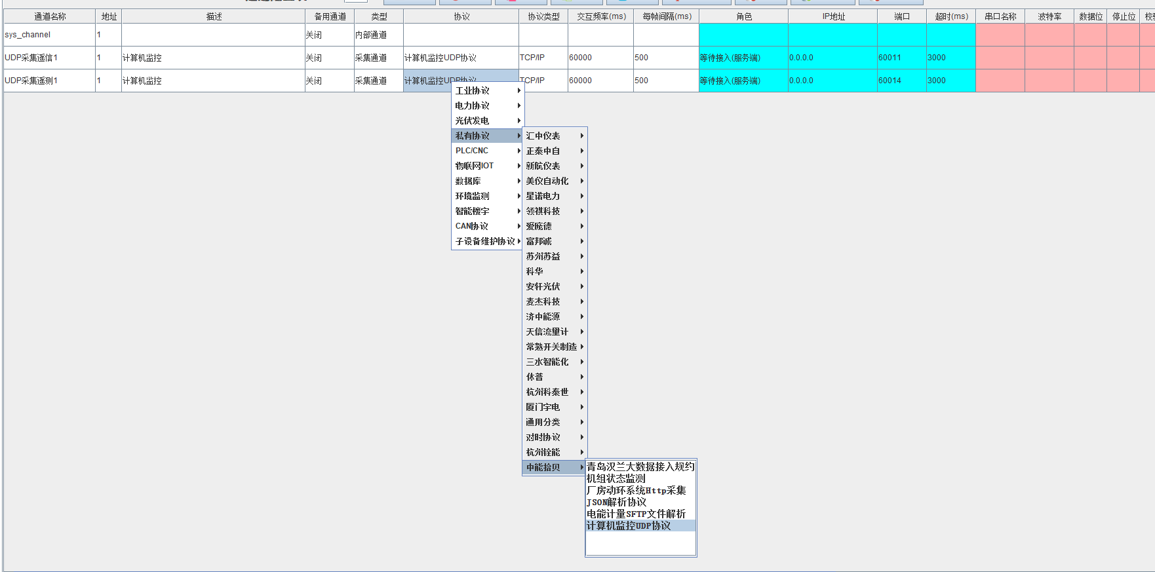Click the 等待接入(服务端) role cell of UDP采集遥测1
The width and height of the screenshot is (1155, 572).
coord(743,81)
